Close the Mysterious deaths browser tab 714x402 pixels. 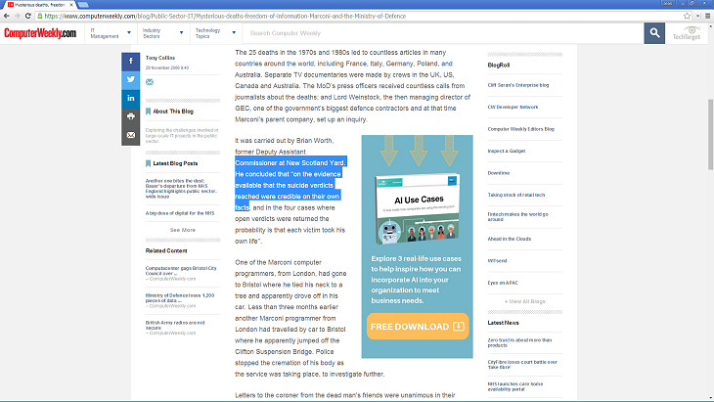[71, 5]
